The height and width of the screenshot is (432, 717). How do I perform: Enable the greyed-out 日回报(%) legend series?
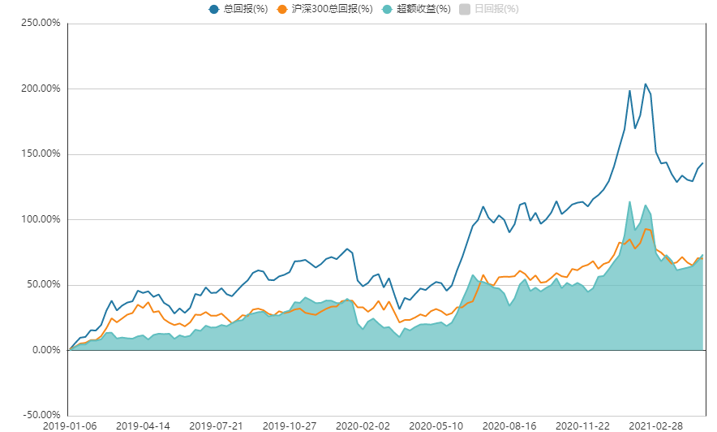(x=489, y=9)
